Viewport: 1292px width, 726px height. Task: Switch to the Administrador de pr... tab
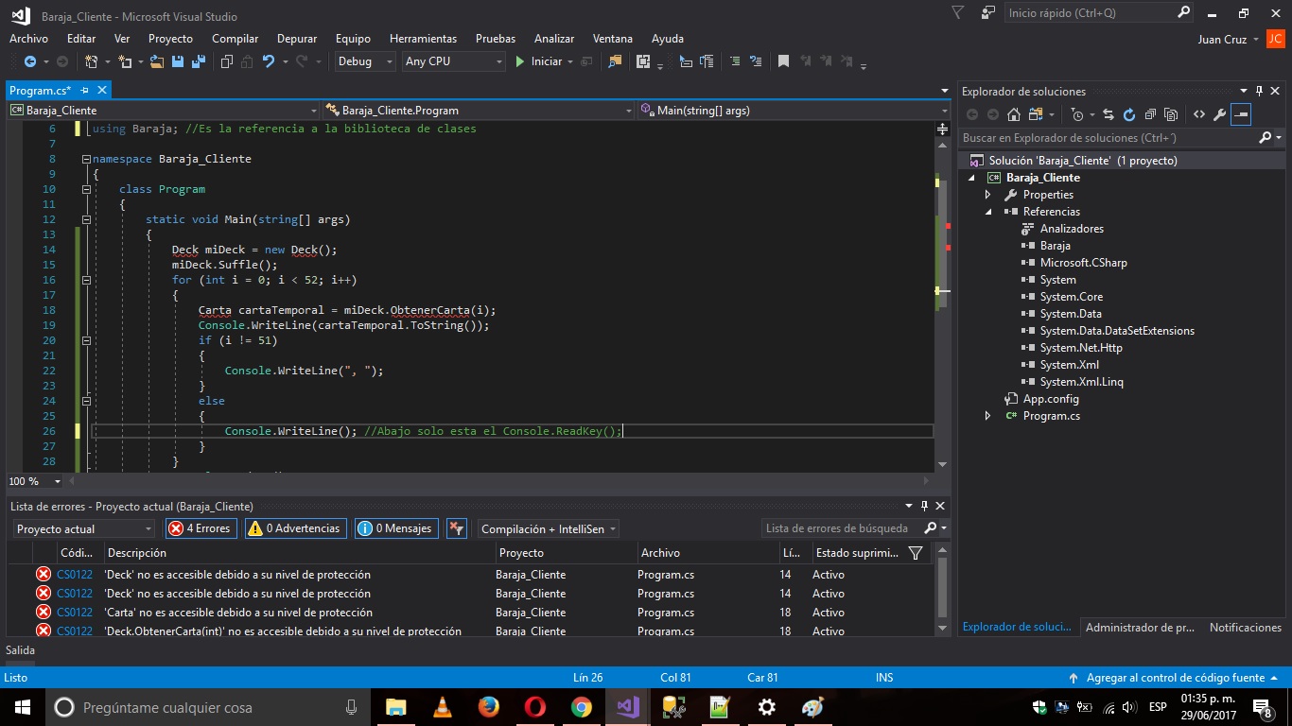tap(1140, 628)
